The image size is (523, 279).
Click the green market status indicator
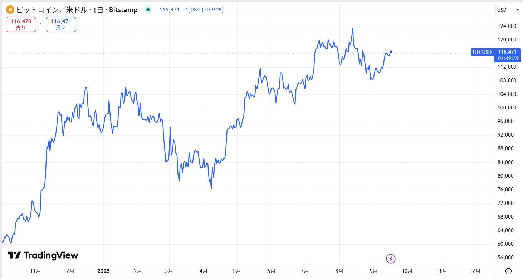tap(148, 10)
